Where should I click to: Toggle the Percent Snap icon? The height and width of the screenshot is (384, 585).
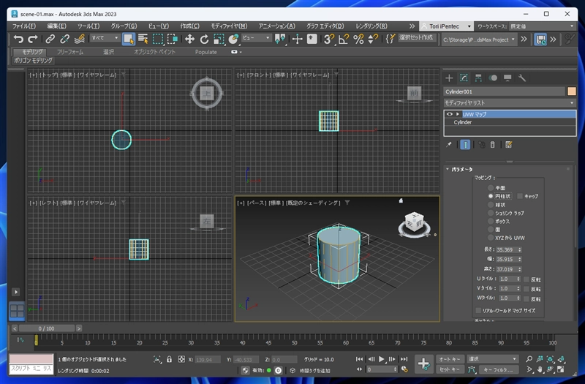pyautogui.click(x=358, y=39)
